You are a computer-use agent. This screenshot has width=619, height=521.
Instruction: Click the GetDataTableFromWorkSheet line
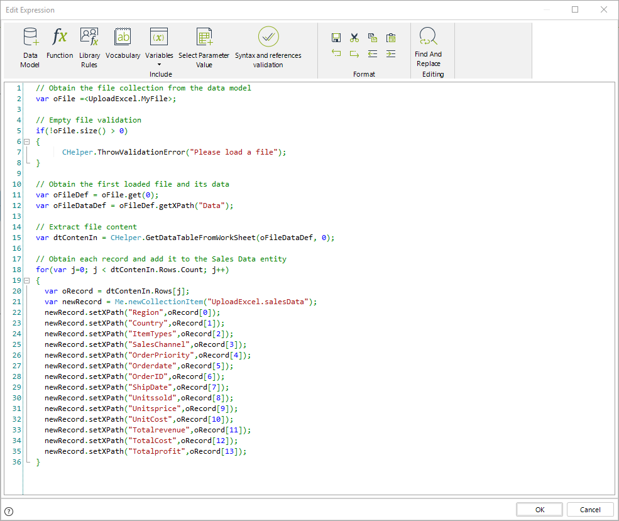click(x=185, y=238)
